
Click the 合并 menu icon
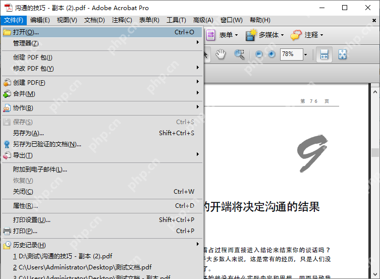pyautogui.click(x=7, y=94)
